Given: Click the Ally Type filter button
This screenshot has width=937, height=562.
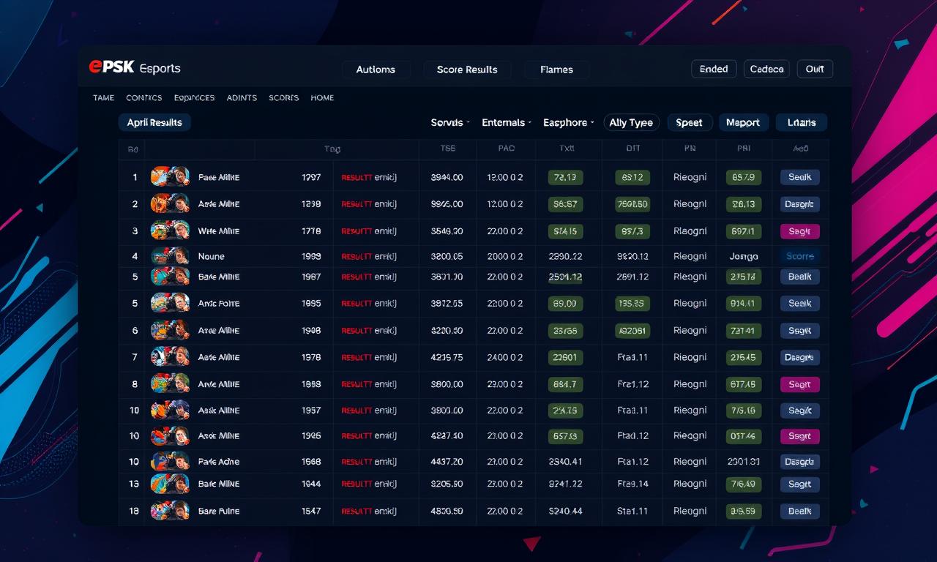Looking at the screenshot, I should [631, 123].
